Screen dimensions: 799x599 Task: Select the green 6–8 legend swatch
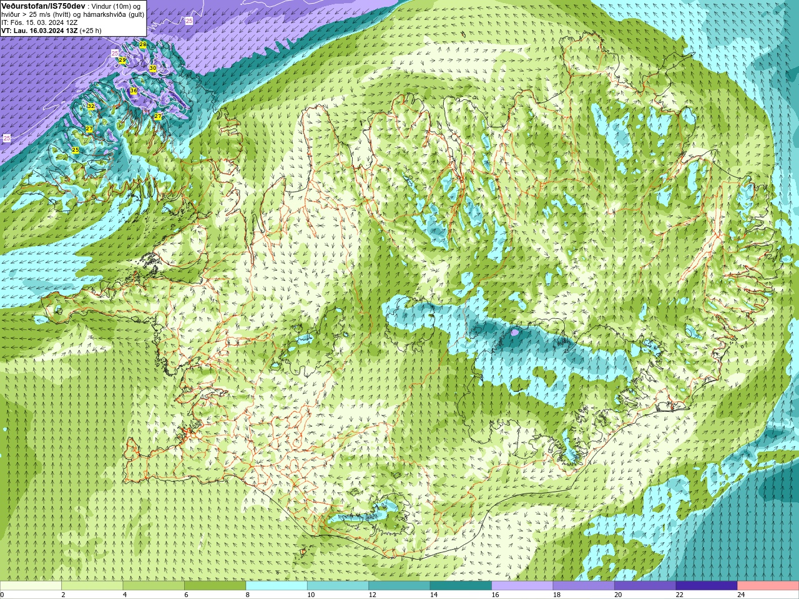tap(215, 586)
